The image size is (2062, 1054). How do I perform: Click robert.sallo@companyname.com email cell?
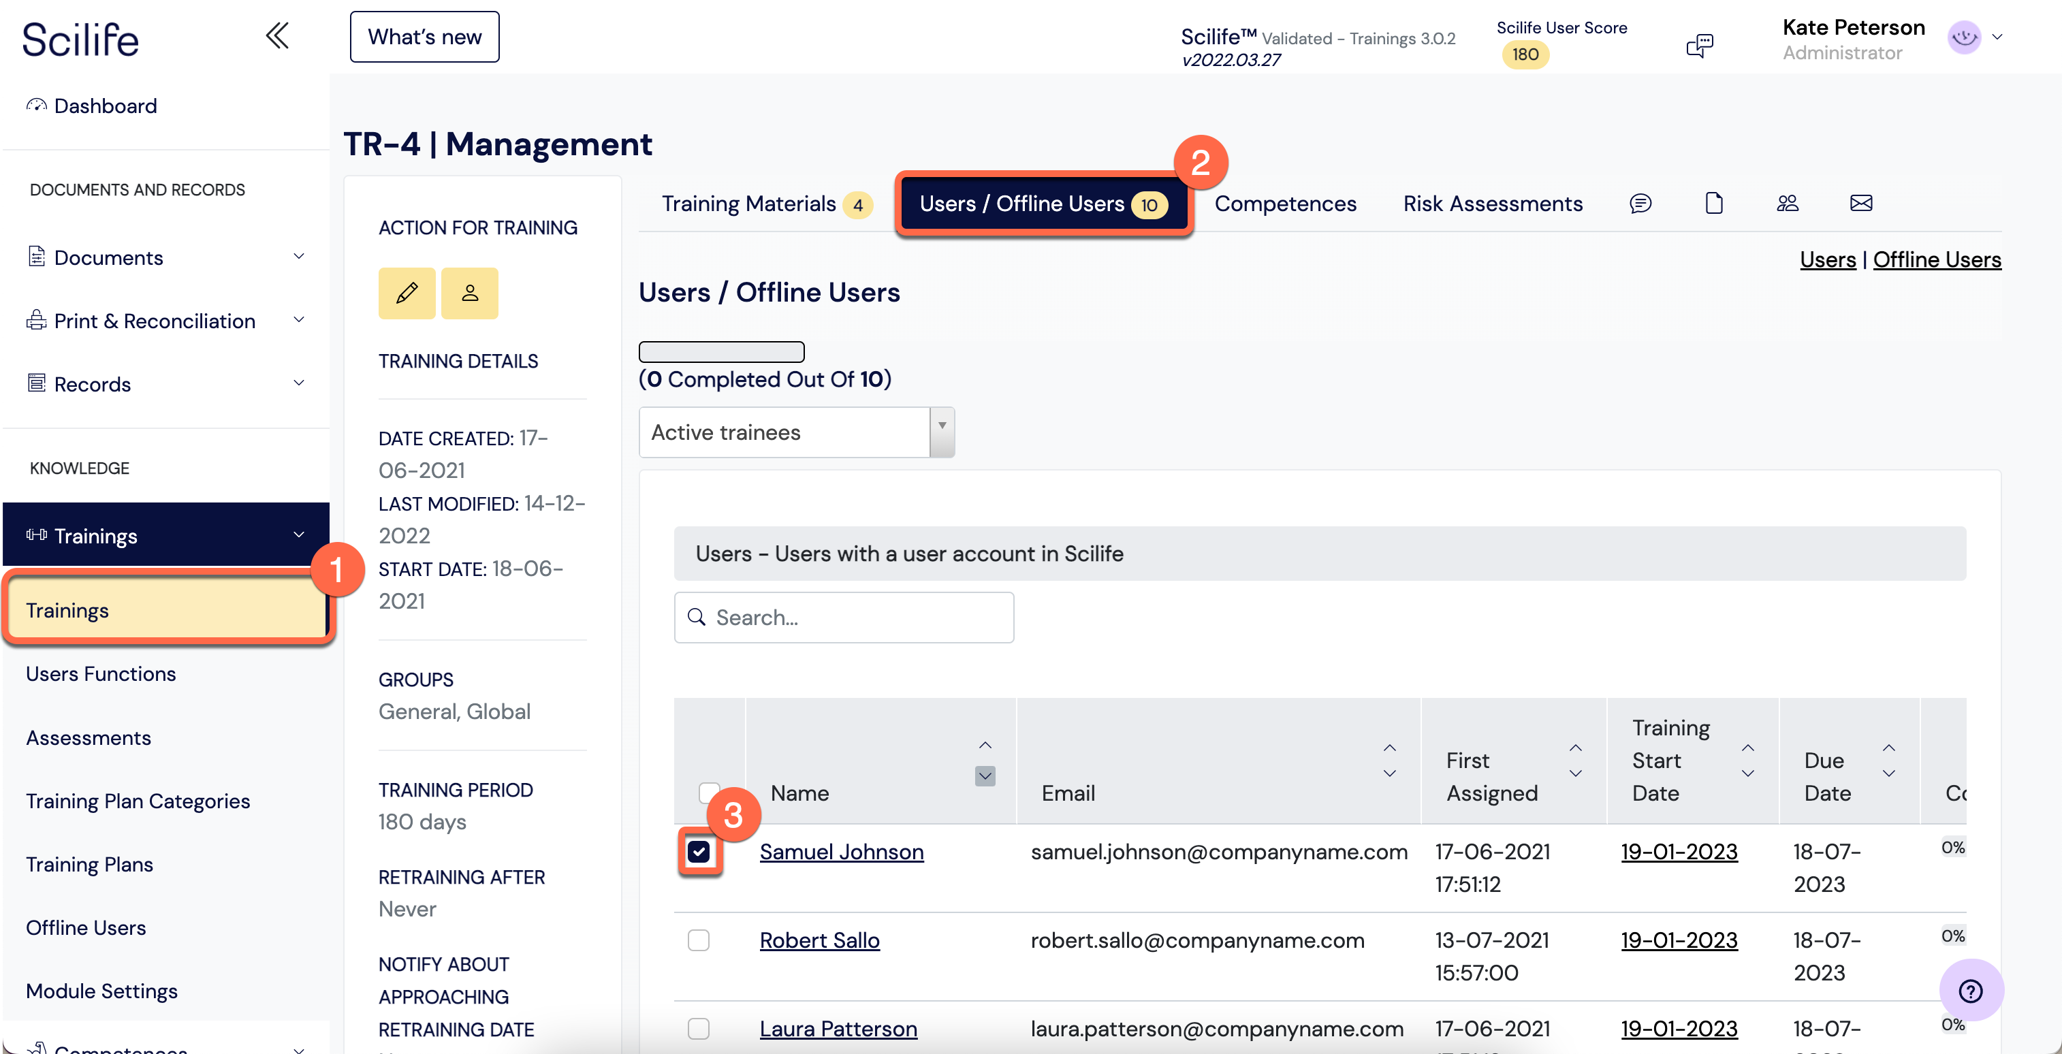pyautogui.click(x=1196, y=940)
